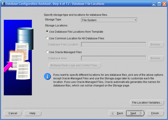Cancel the Database Configuration Assistant
The width and height of the screenshot is (168, 120).
coord(13,113)
